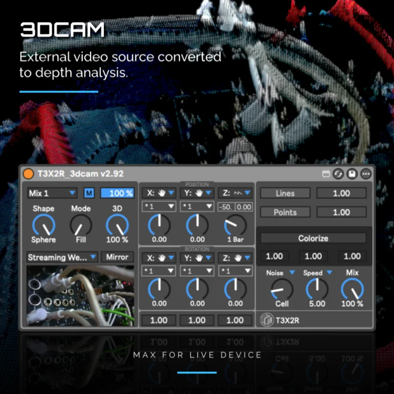Click the third Colorize 1.00 value
The height and width of the screenshot is (394, 394).
[352, 256]
